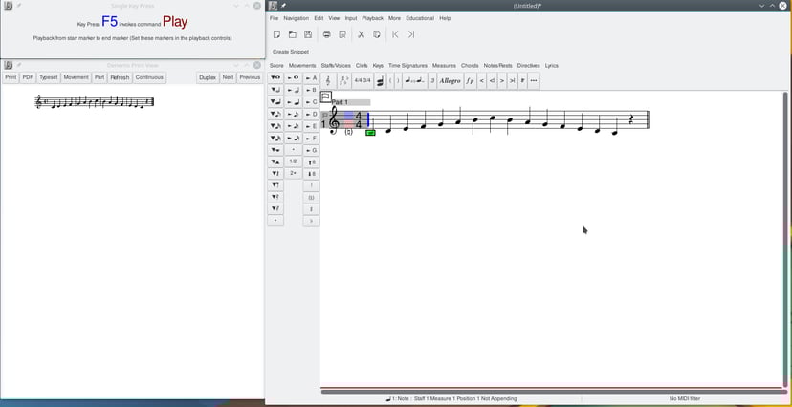Open the sixteenth note duration dropdown
This screenshot has width=792, height=407.
tap(275, 125)
